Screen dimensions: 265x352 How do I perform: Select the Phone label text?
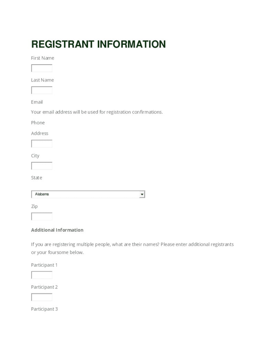point(38,123)
